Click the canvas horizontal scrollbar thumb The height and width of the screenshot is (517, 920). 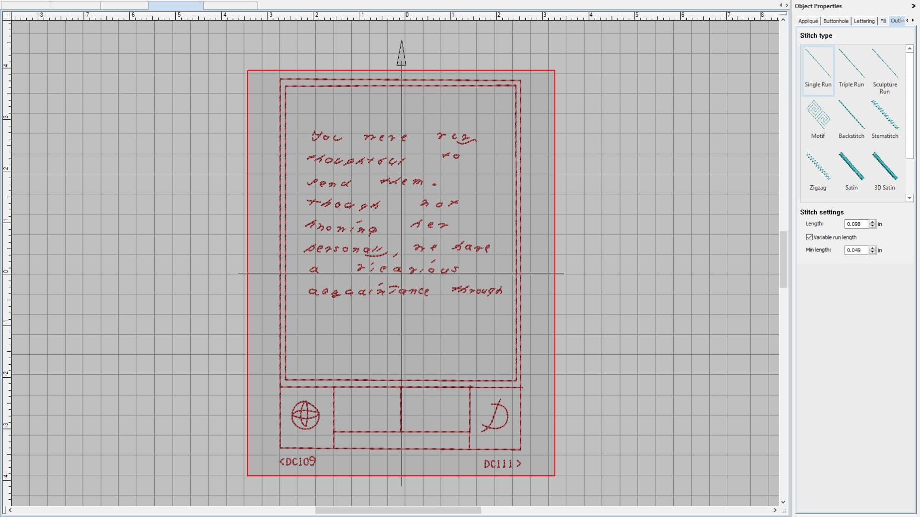398,510
